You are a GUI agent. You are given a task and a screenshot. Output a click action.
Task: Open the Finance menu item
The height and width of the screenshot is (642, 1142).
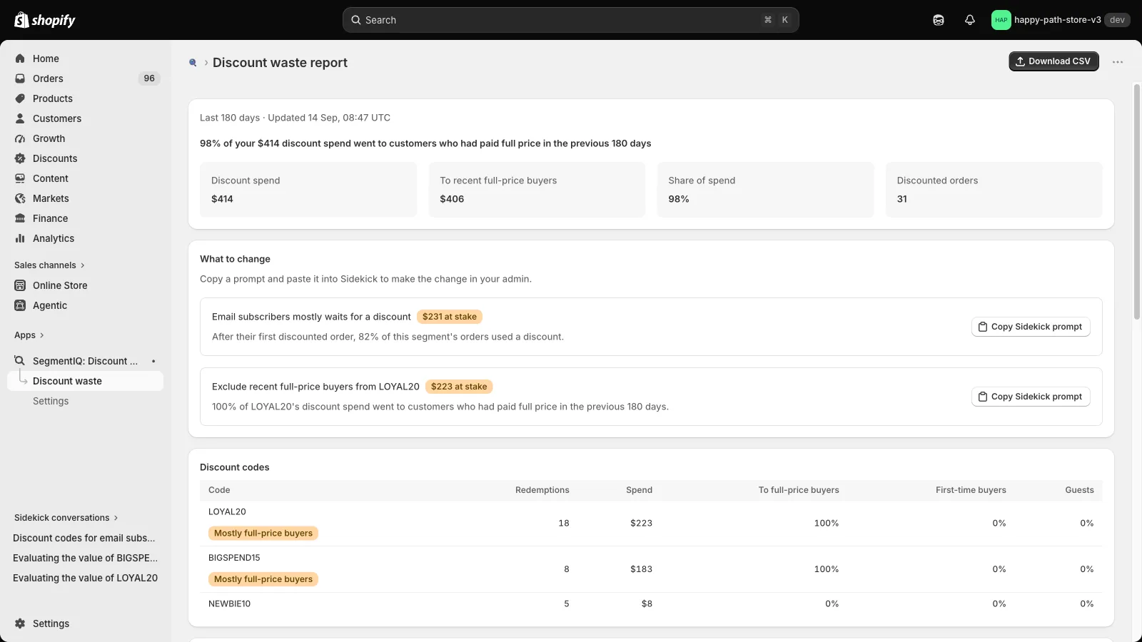(86, 218)
